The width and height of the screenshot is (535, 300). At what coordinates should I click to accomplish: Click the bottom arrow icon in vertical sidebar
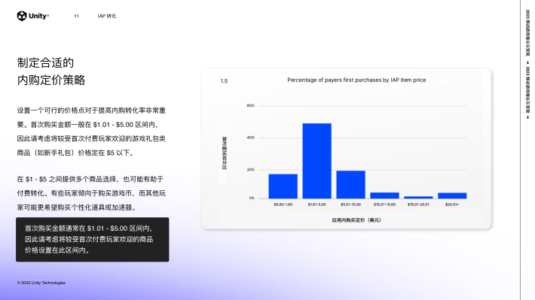coord(527,117)
